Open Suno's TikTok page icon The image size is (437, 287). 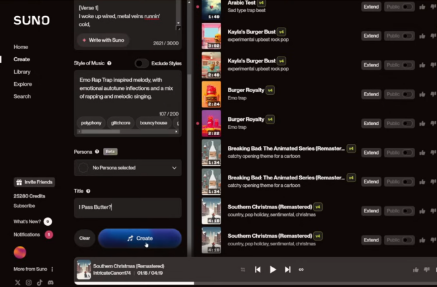40,282
